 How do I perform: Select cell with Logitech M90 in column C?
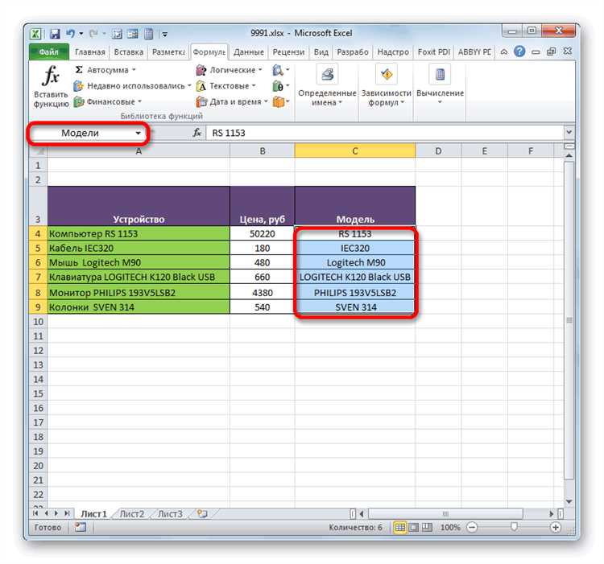pos(355,262)
